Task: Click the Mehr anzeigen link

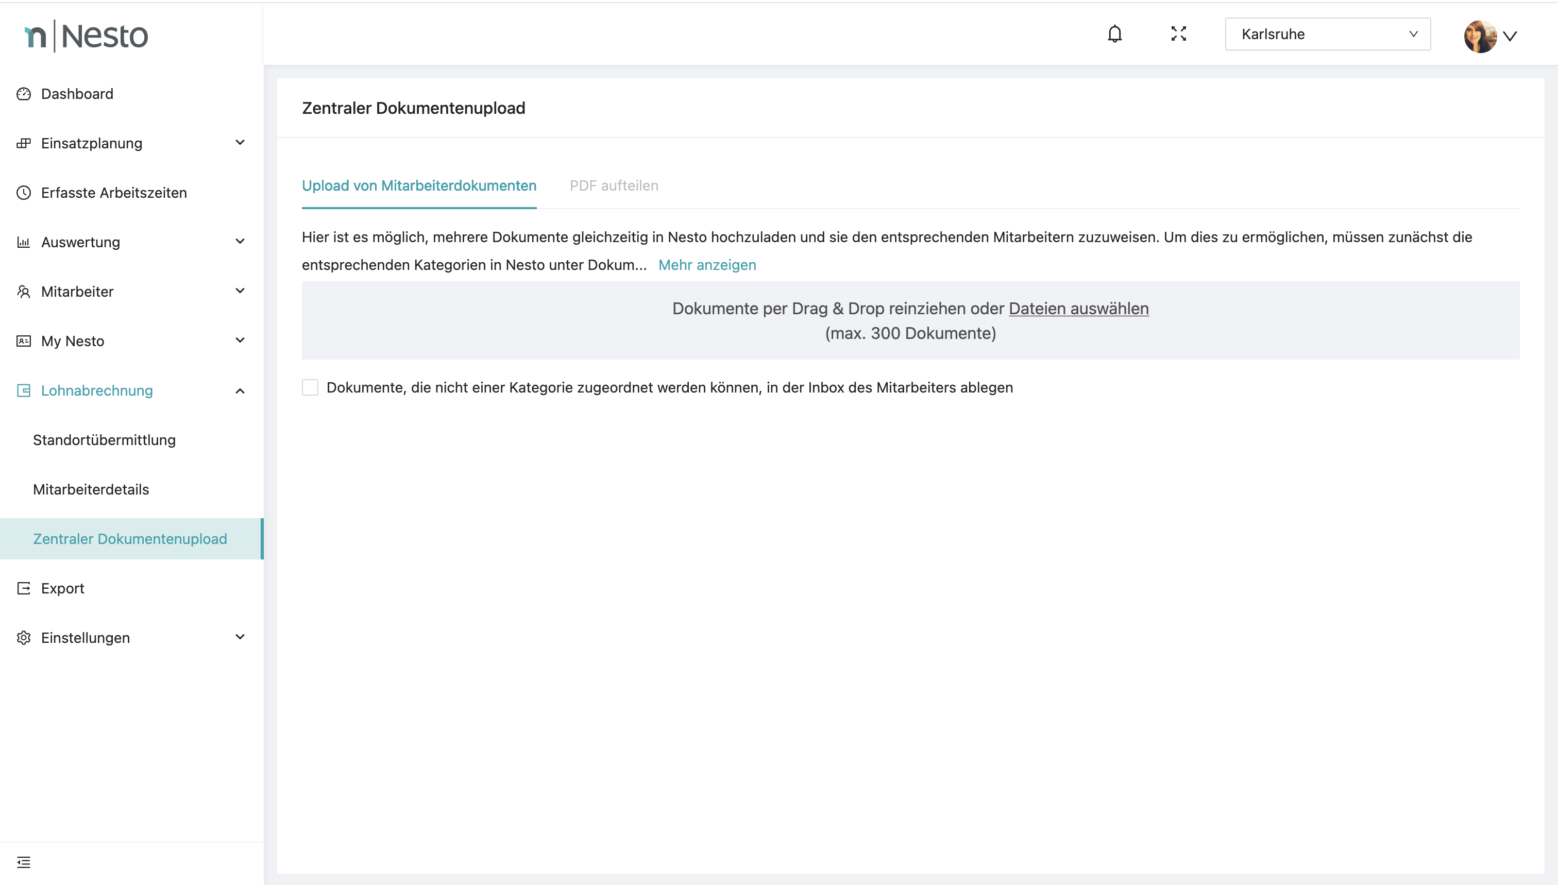Action: (706, 265)
